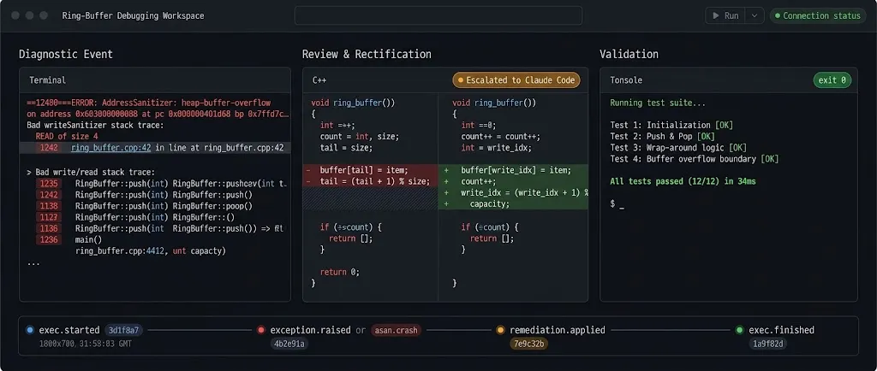Click the added capacity; diff line
This screenshot has height=371, width=877.
click(513, 203)
